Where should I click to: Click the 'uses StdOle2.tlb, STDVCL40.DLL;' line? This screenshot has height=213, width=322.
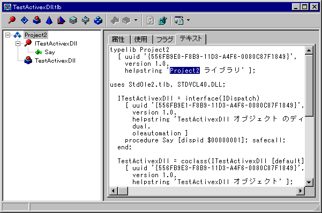(x=168, y=85)
